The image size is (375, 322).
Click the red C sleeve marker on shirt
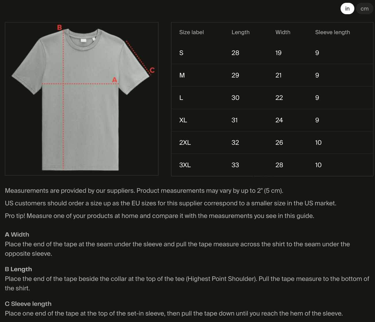click(x=152, y=70)
